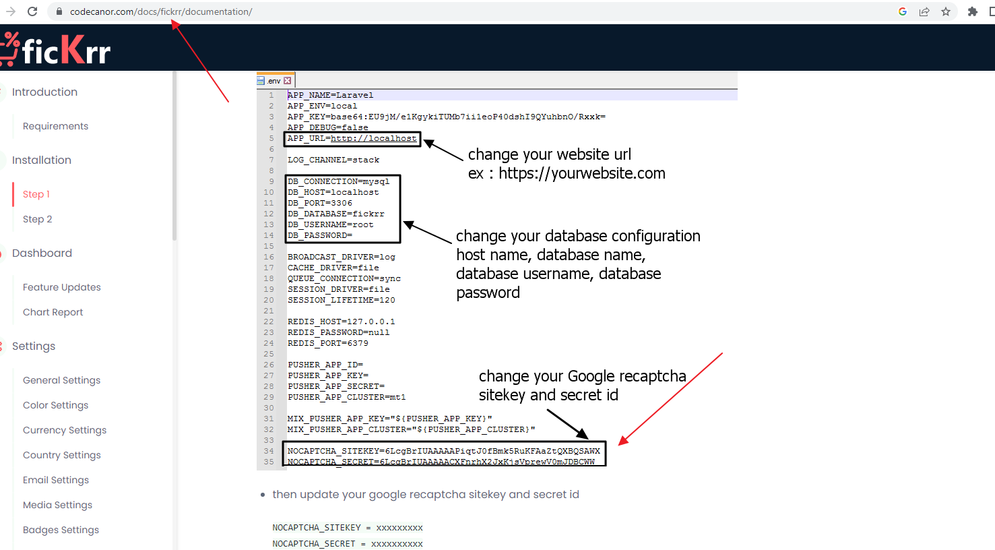Open Badges Settings documentation

point(61,530)
